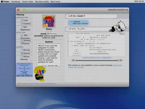Click the character lying on search bar

[117, 26]
